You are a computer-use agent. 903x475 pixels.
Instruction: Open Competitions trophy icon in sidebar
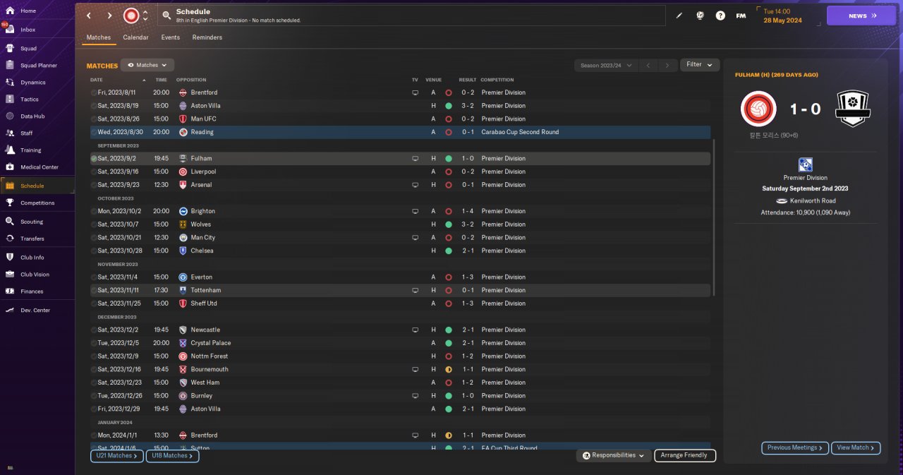[10, 203]
